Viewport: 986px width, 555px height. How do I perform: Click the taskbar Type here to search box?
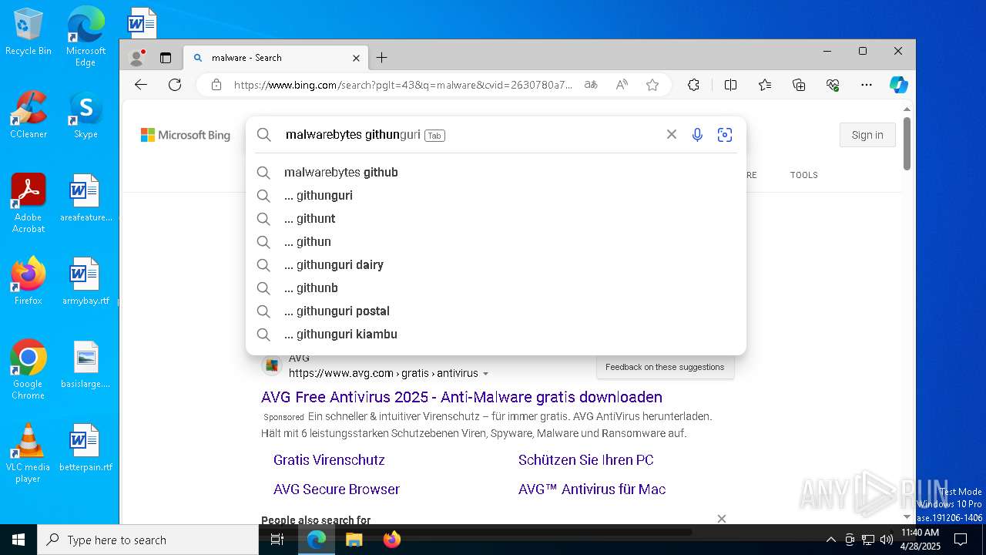pyautogui.click(x=148, y=540)
